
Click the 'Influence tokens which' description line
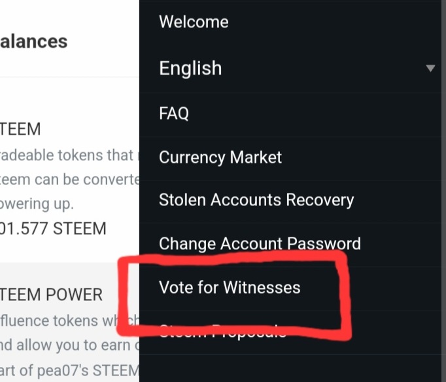(x=69, y=321)
